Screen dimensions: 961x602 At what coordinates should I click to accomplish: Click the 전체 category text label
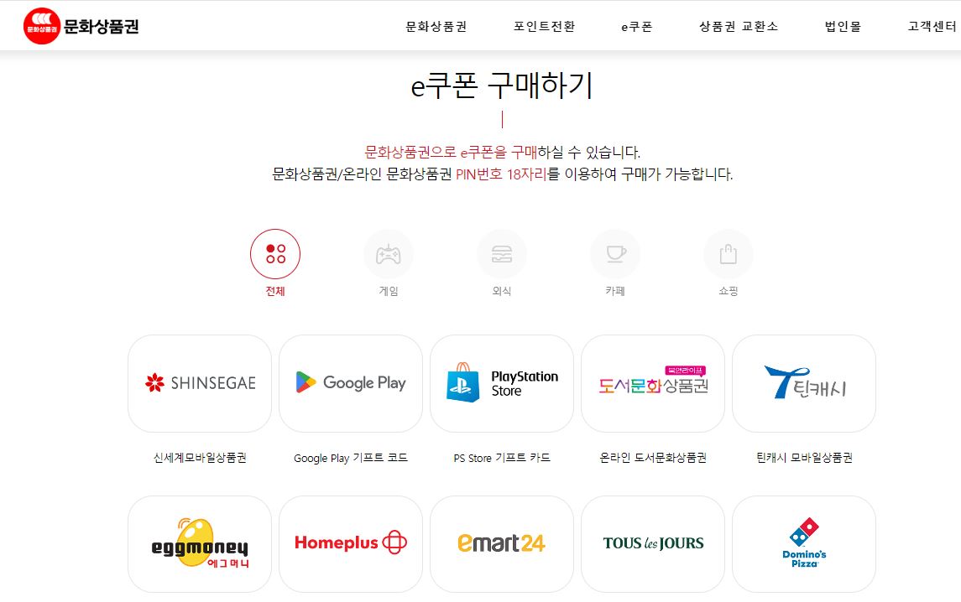[x=275, y=291]
